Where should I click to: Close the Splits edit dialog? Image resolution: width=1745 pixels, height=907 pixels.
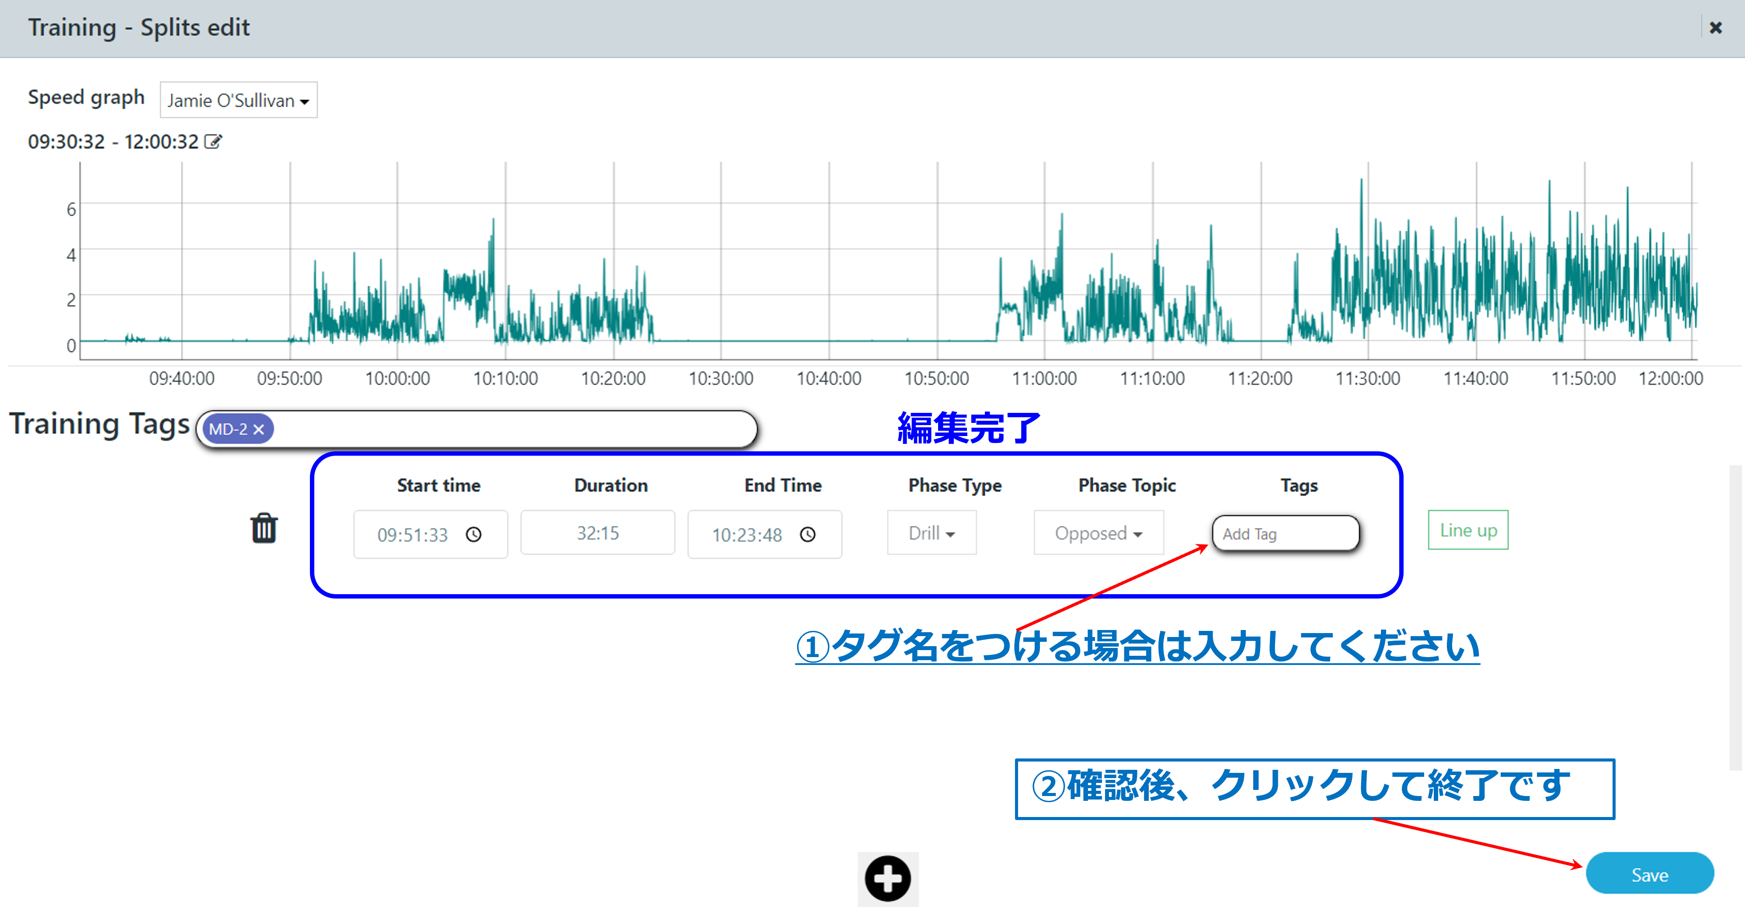(x=1716, y=28)
